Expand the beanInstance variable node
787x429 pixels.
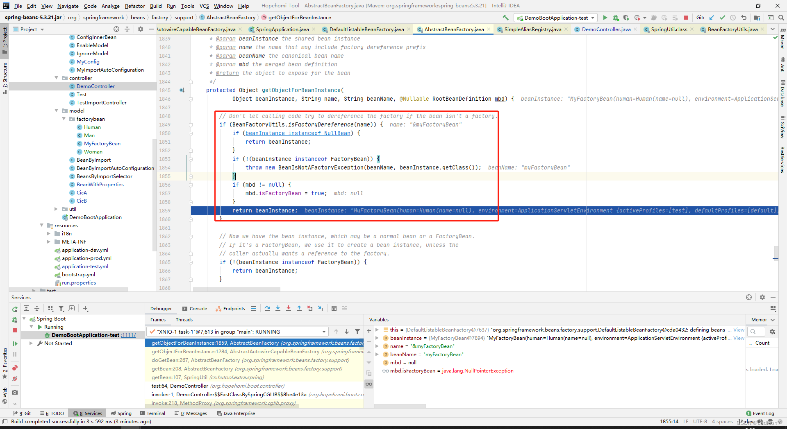(377, 338)
